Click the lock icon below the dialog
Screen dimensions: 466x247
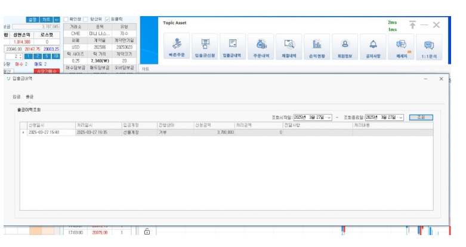(147, 231)
